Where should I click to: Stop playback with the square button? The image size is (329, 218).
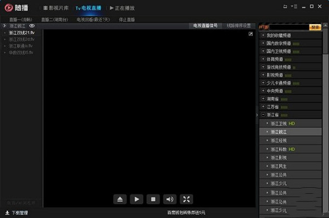tap(153, 199)
